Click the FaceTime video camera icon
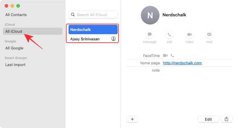The image size is (238, 128). coord(165,56)
